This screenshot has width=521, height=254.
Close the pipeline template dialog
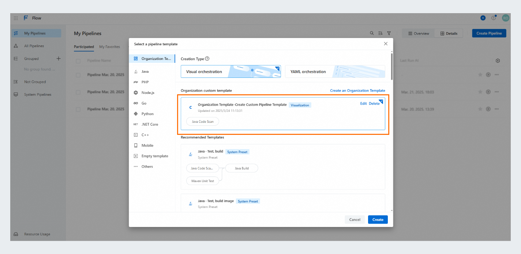386,43
